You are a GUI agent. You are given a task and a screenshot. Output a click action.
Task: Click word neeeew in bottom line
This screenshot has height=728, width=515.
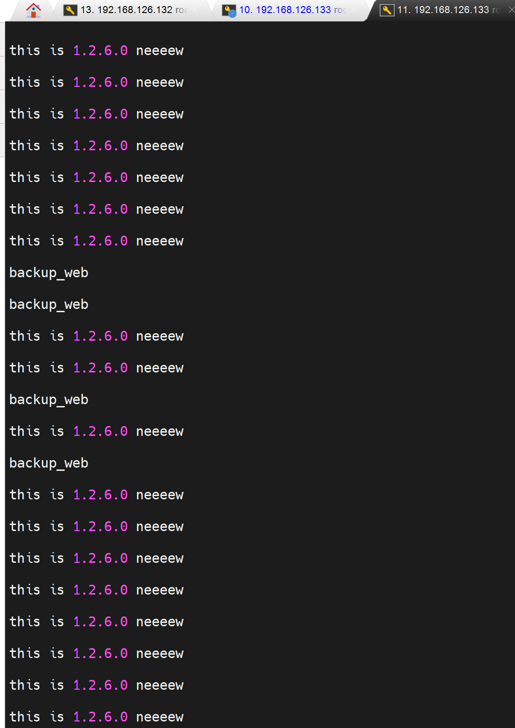pos(160,717)
